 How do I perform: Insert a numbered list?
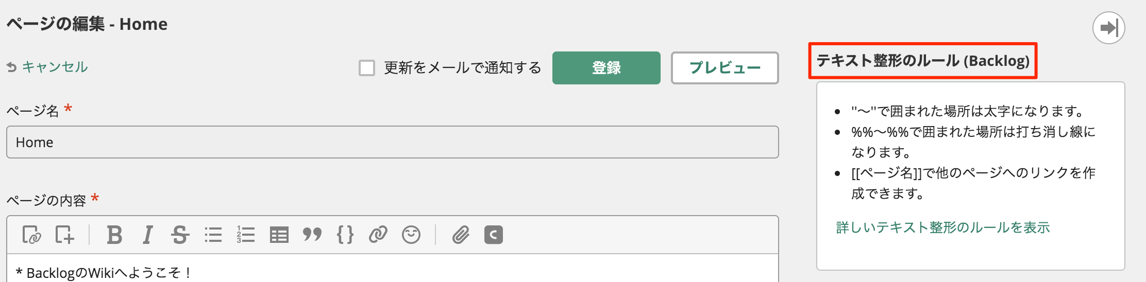tap(246, 235)
